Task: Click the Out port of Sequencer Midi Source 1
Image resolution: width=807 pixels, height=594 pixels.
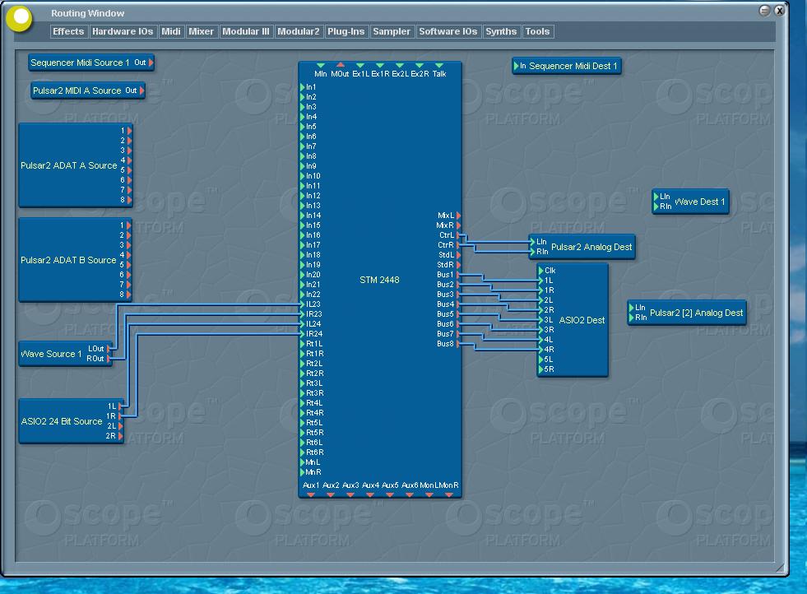Action: pos(151,63)
